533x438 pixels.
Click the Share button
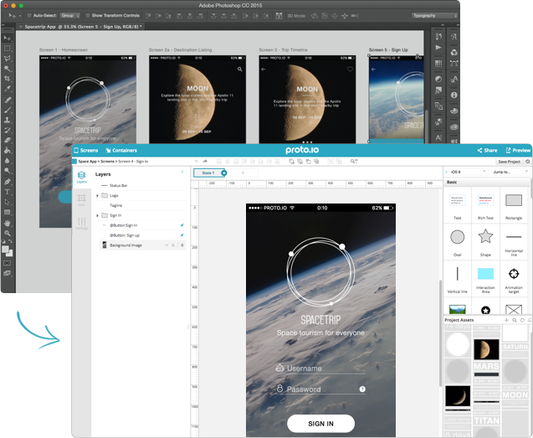(x=487, y=150)
